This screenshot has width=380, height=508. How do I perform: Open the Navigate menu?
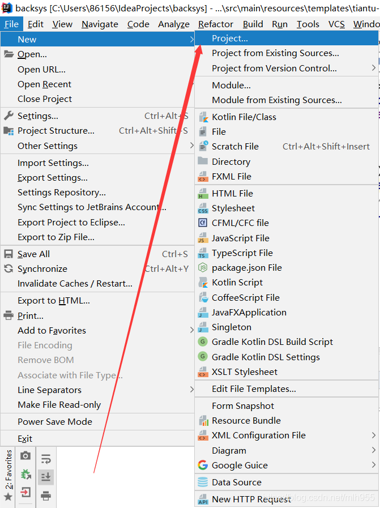tap(100, 24)
